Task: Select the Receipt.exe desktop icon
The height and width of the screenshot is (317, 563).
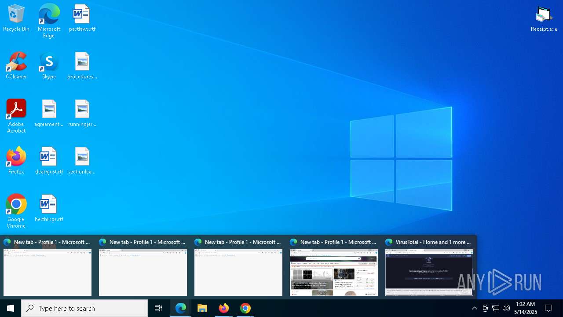Action: pos(544,18)
